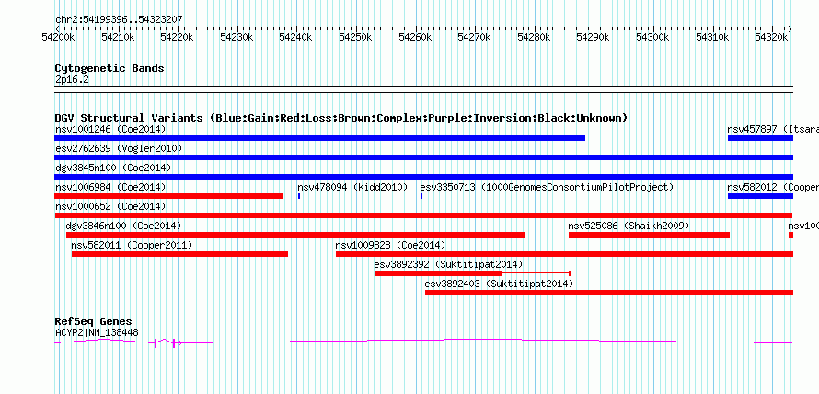Click the dgv3845n100 blue variant bar
Viewport: 819px width, 394px height.
click(x=423, y=177)
